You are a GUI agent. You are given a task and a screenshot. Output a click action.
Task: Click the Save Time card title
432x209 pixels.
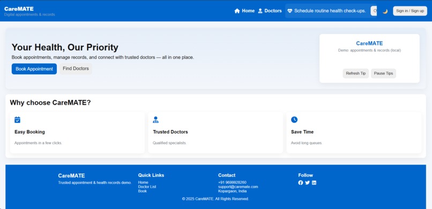click(302, 132)
